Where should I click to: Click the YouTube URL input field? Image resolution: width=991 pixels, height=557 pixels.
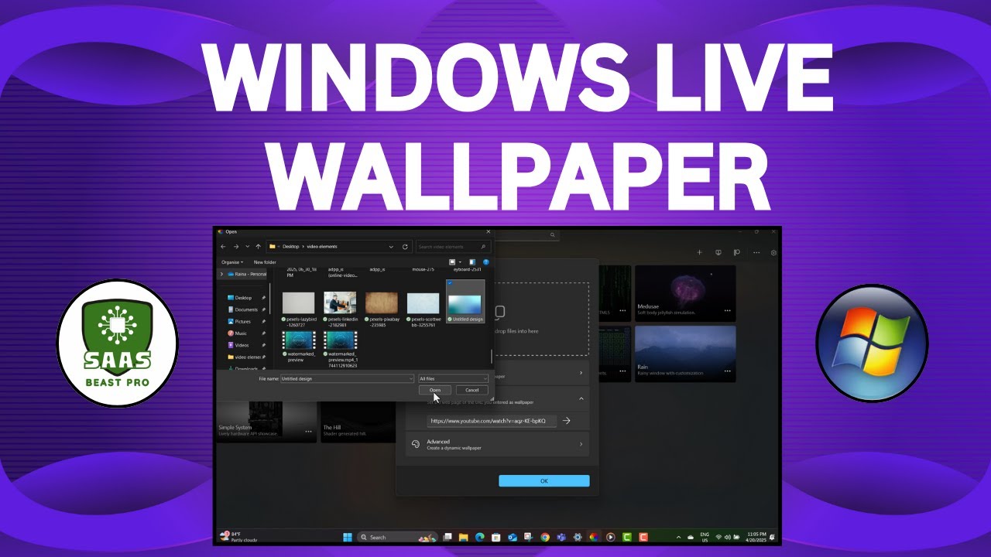(492, 421)
